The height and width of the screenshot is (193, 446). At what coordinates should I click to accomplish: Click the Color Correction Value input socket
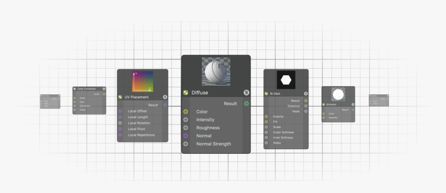coord(75,110)
